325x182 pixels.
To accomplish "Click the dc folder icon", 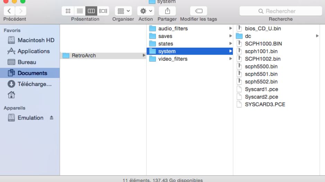I will pyautogui.click(x=239, y=36).
